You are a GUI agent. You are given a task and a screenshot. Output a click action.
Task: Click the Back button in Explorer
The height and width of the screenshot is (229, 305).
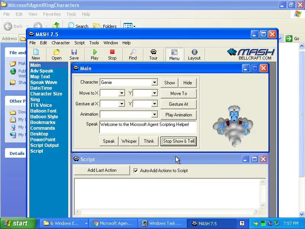(x=13, y=26)
